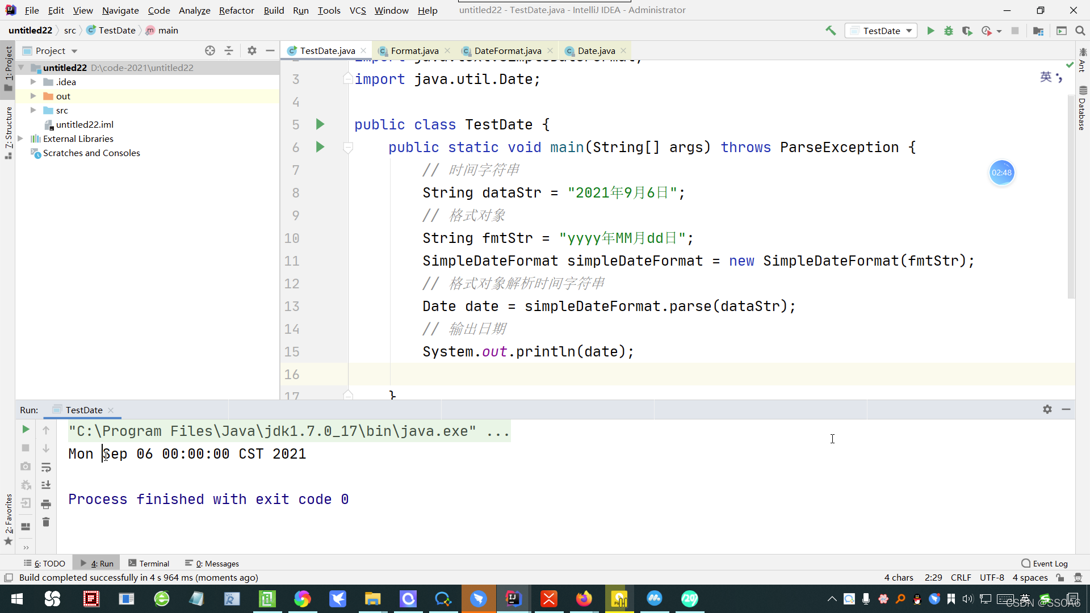Select untitled22.iml in the project tree
Image resolution: width=1090 pixels, height=613 pixels.
(85, 124)
